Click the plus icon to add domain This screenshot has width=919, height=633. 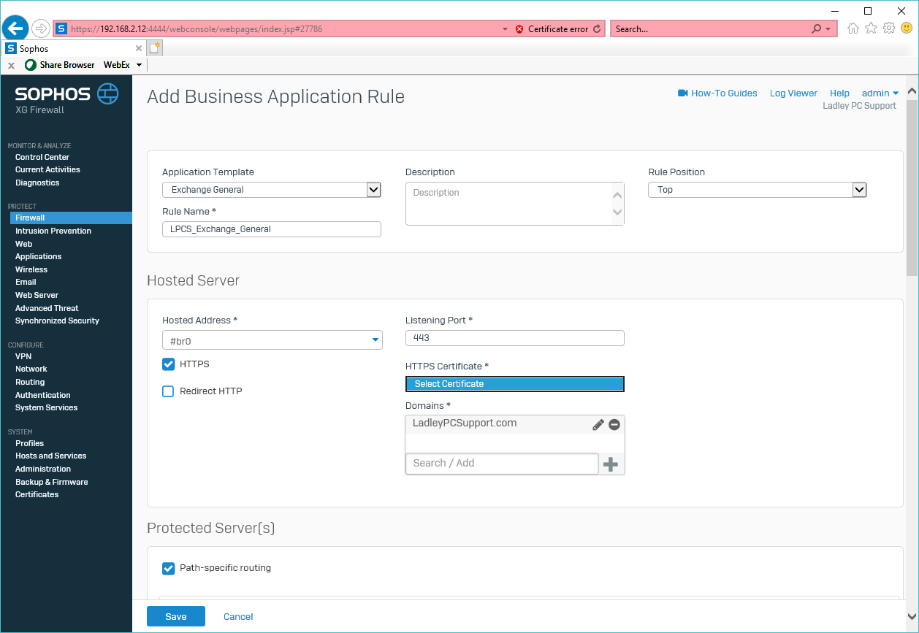pyautogui.click(x=611, y=464)
